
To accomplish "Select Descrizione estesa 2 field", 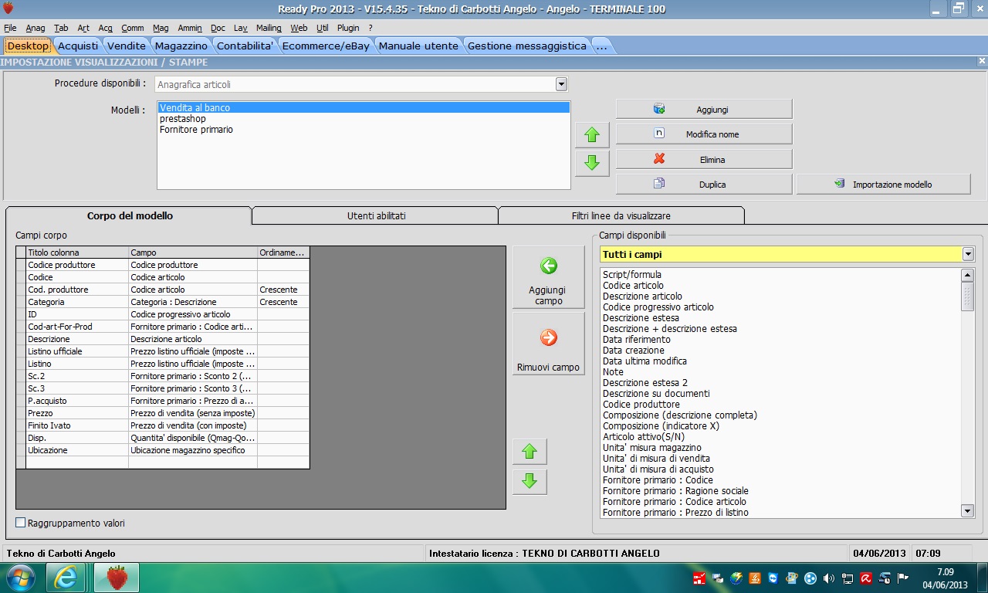I will [781, 382].
